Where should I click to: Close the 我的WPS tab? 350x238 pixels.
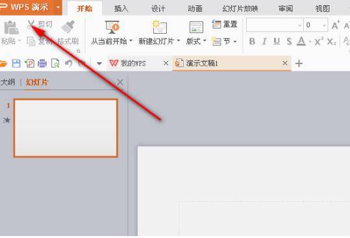166,64
